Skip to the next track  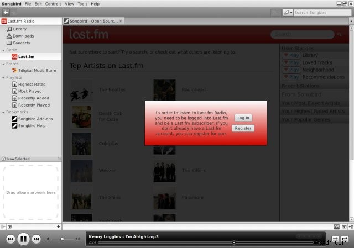(37, 239)
